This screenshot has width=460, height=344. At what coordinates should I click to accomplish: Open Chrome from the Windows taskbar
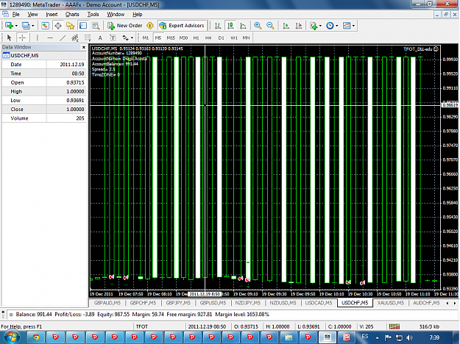pos(36,337)
